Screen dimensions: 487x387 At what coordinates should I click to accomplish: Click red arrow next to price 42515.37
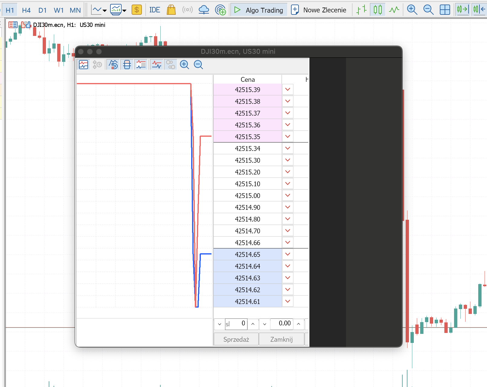[288, 113]
